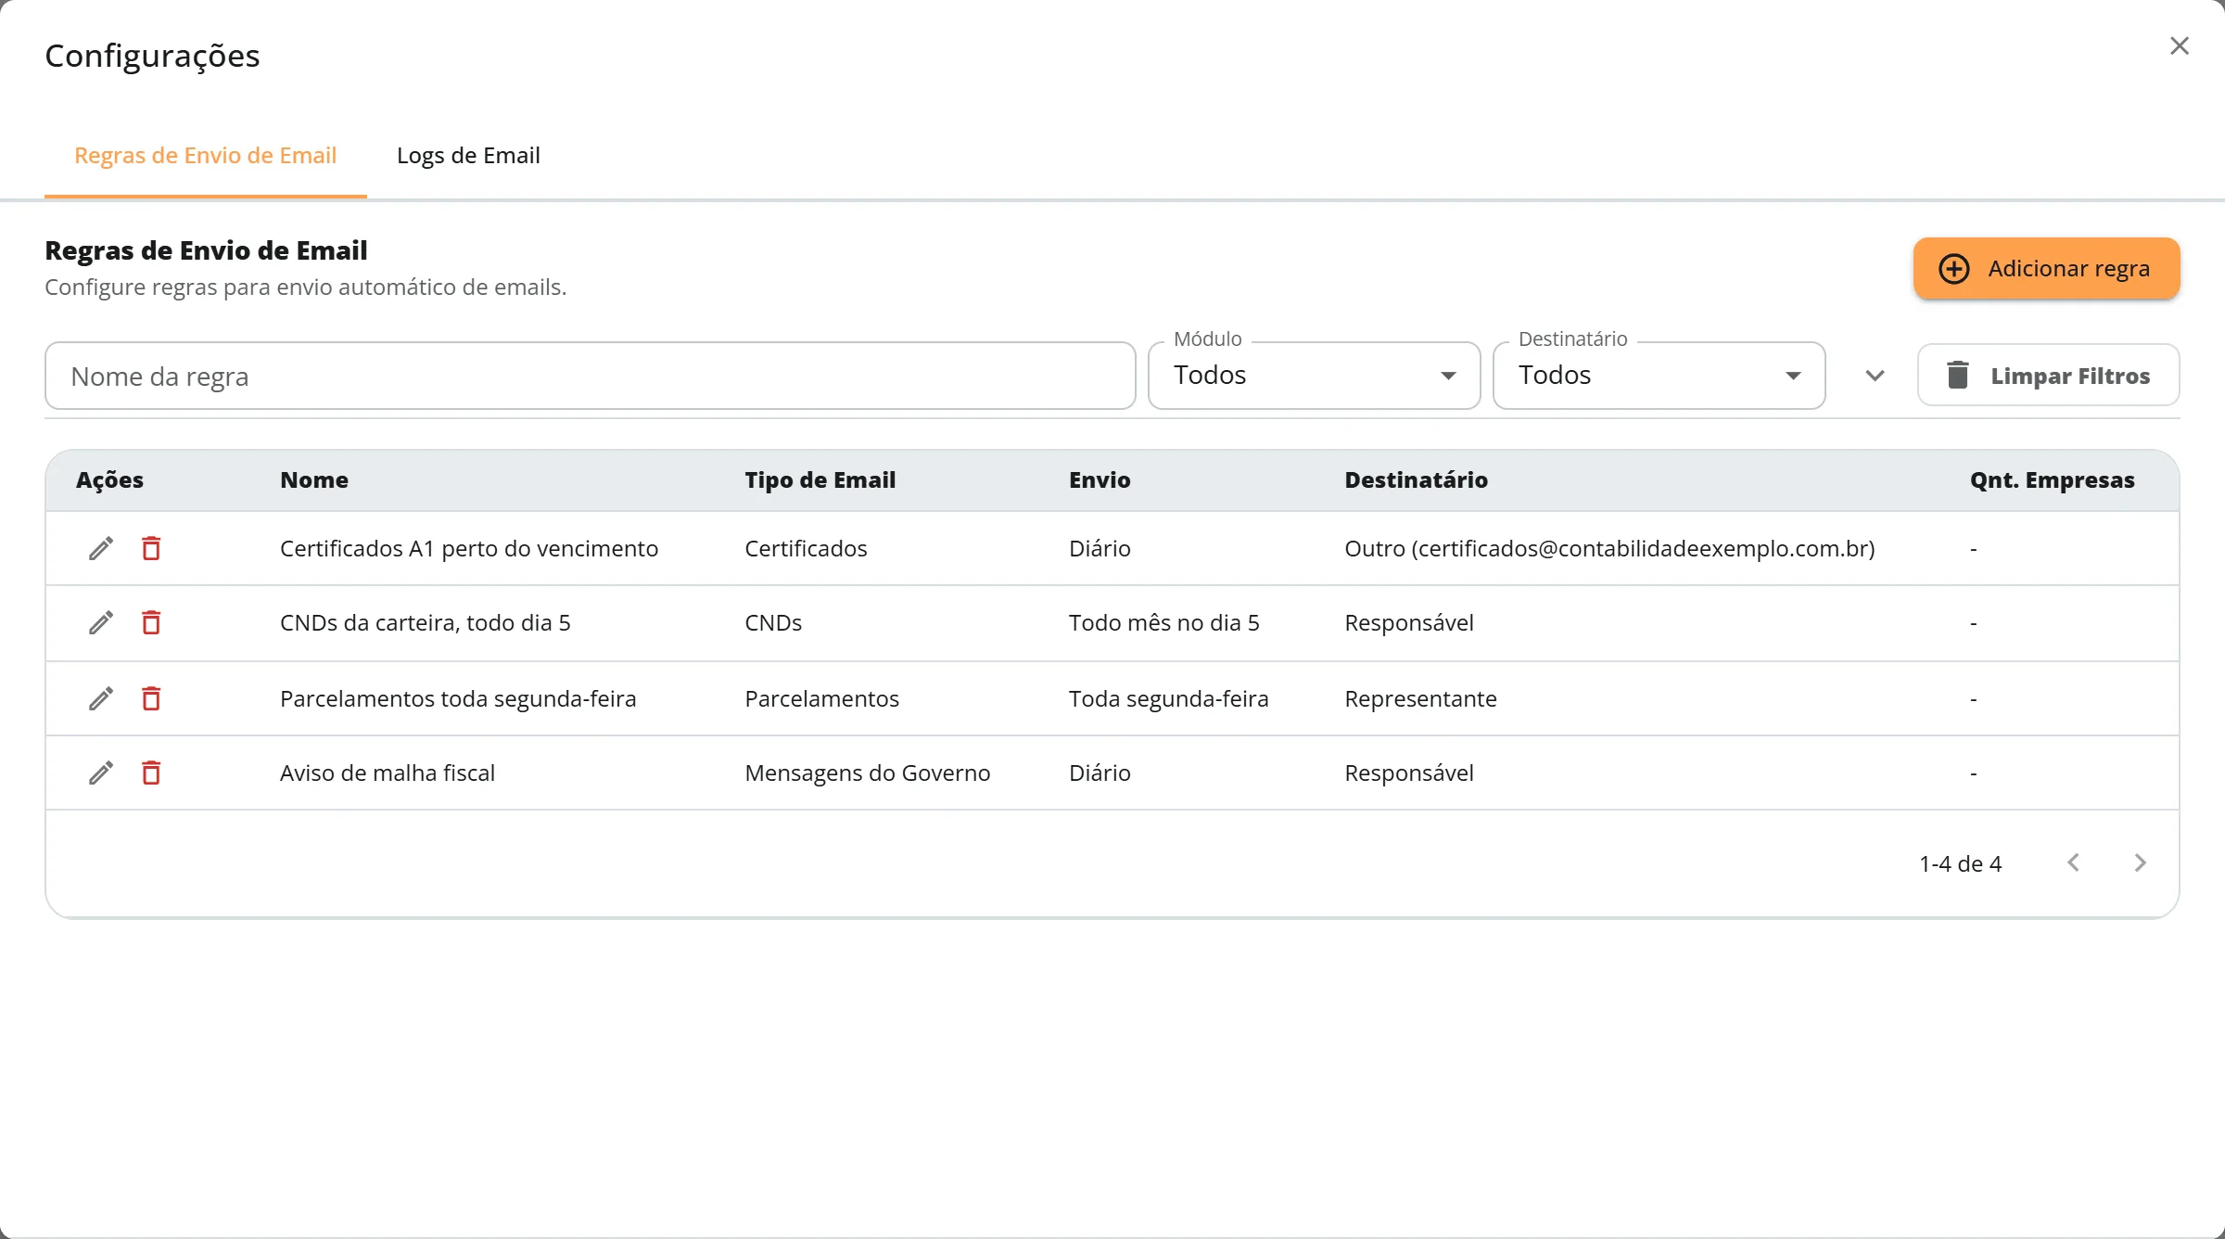Screen dimensions: 2225x1239
Task: Open the Módulo dropdown
Action: pos(1314,376)
